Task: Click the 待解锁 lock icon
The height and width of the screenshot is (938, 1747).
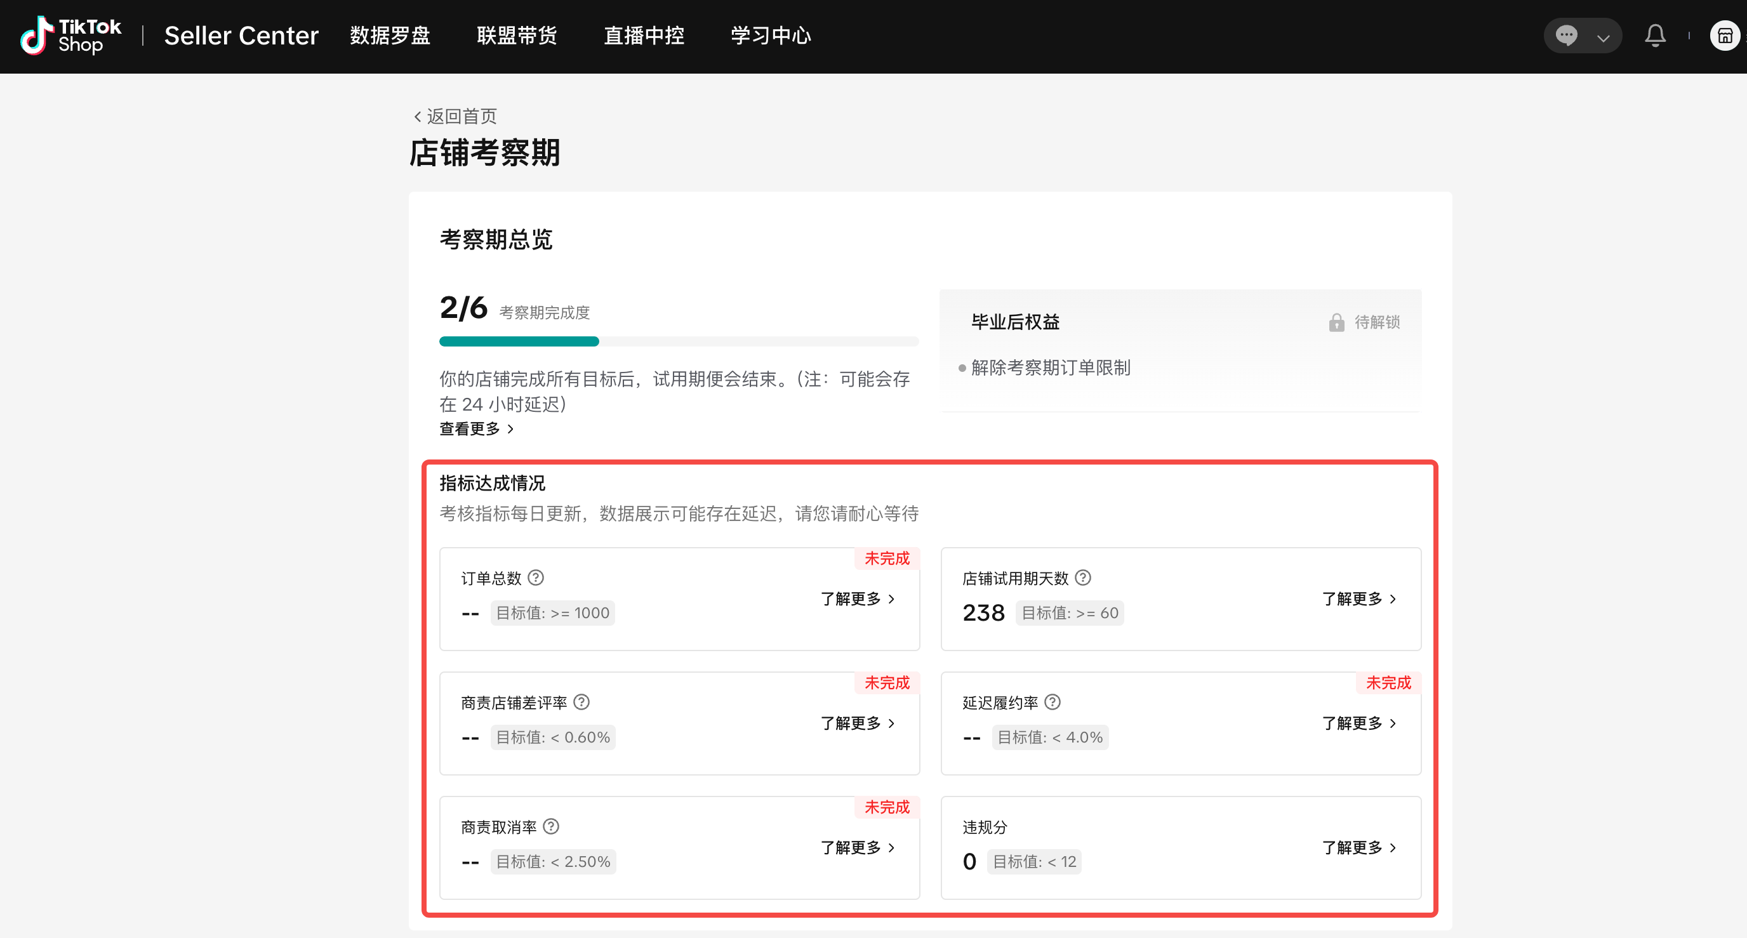Action: point(1336,322)
